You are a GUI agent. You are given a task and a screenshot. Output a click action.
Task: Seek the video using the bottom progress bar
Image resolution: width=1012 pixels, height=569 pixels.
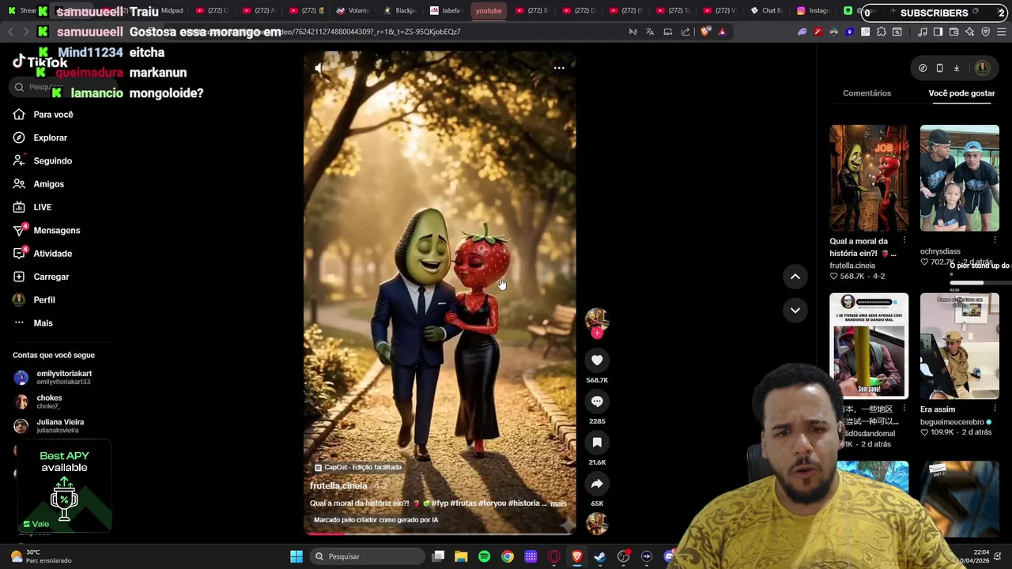click(440, 533)
